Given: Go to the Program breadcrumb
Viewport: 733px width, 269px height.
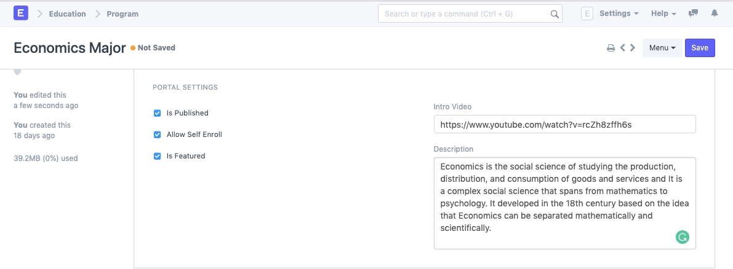Looking at the screenshot, I should coord(124,14).
